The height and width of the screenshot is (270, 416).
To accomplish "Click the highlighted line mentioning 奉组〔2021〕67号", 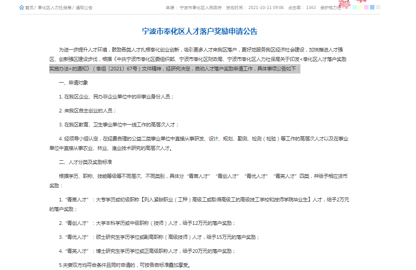I will pyautogui.click(x=175, y=69).
